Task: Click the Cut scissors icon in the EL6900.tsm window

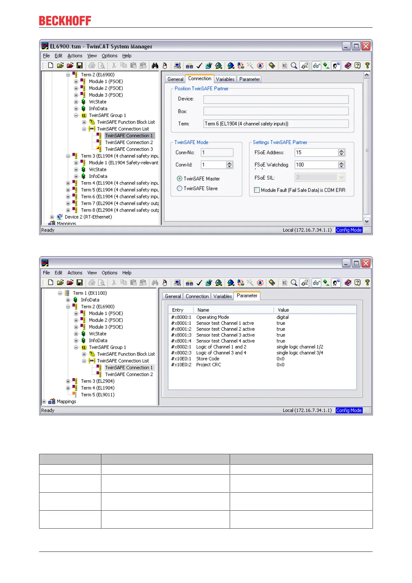Action: [x=114, y=65]
